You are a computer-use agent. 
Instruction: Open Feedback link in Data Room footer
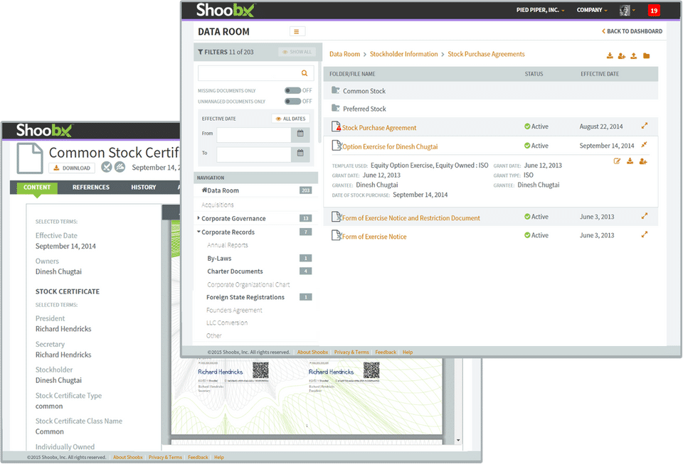pyautogui.click(x=386, y=352)
